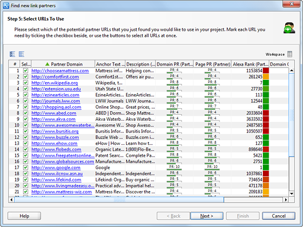Sort by Alexa Rank column header

250,64
